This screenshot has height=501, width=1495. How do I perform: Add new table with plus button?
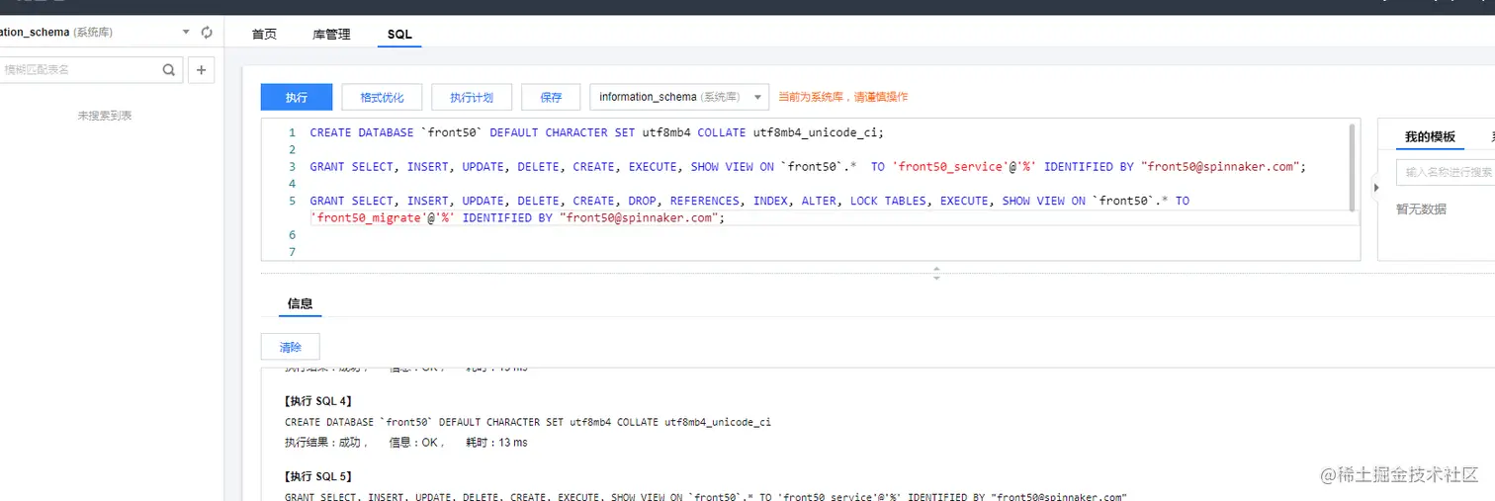click(x=201, y=70)
